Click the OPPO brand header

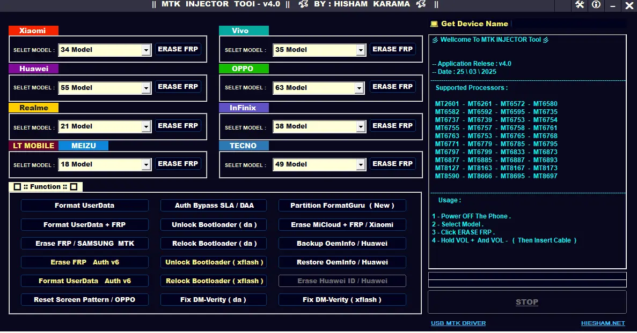(244, 69)
